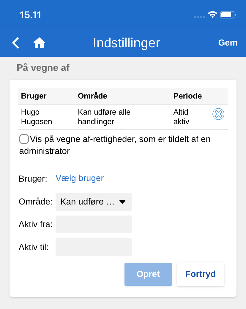Tap the battery status icon

pyautogui.click(x=228, y=15)
